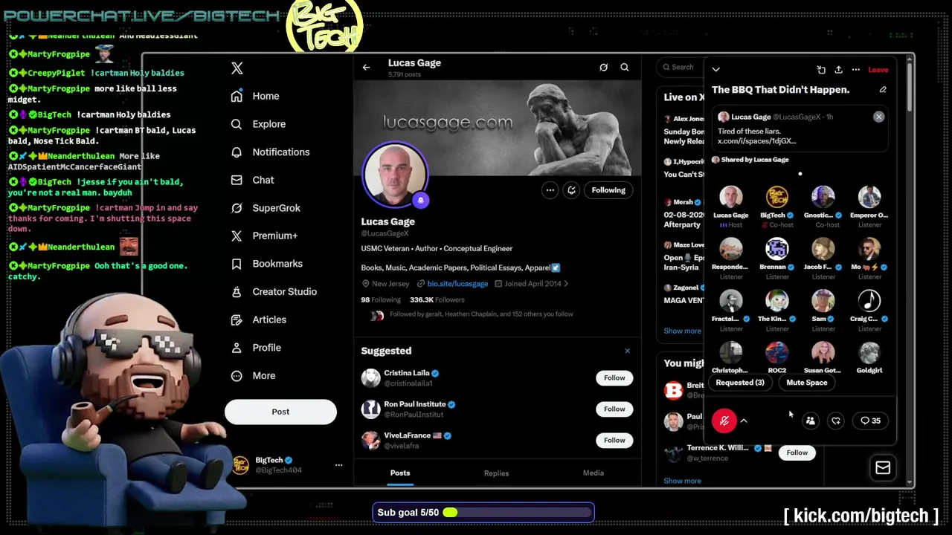Expand microphone options caret
952x535 pixels.
[744, 421]
